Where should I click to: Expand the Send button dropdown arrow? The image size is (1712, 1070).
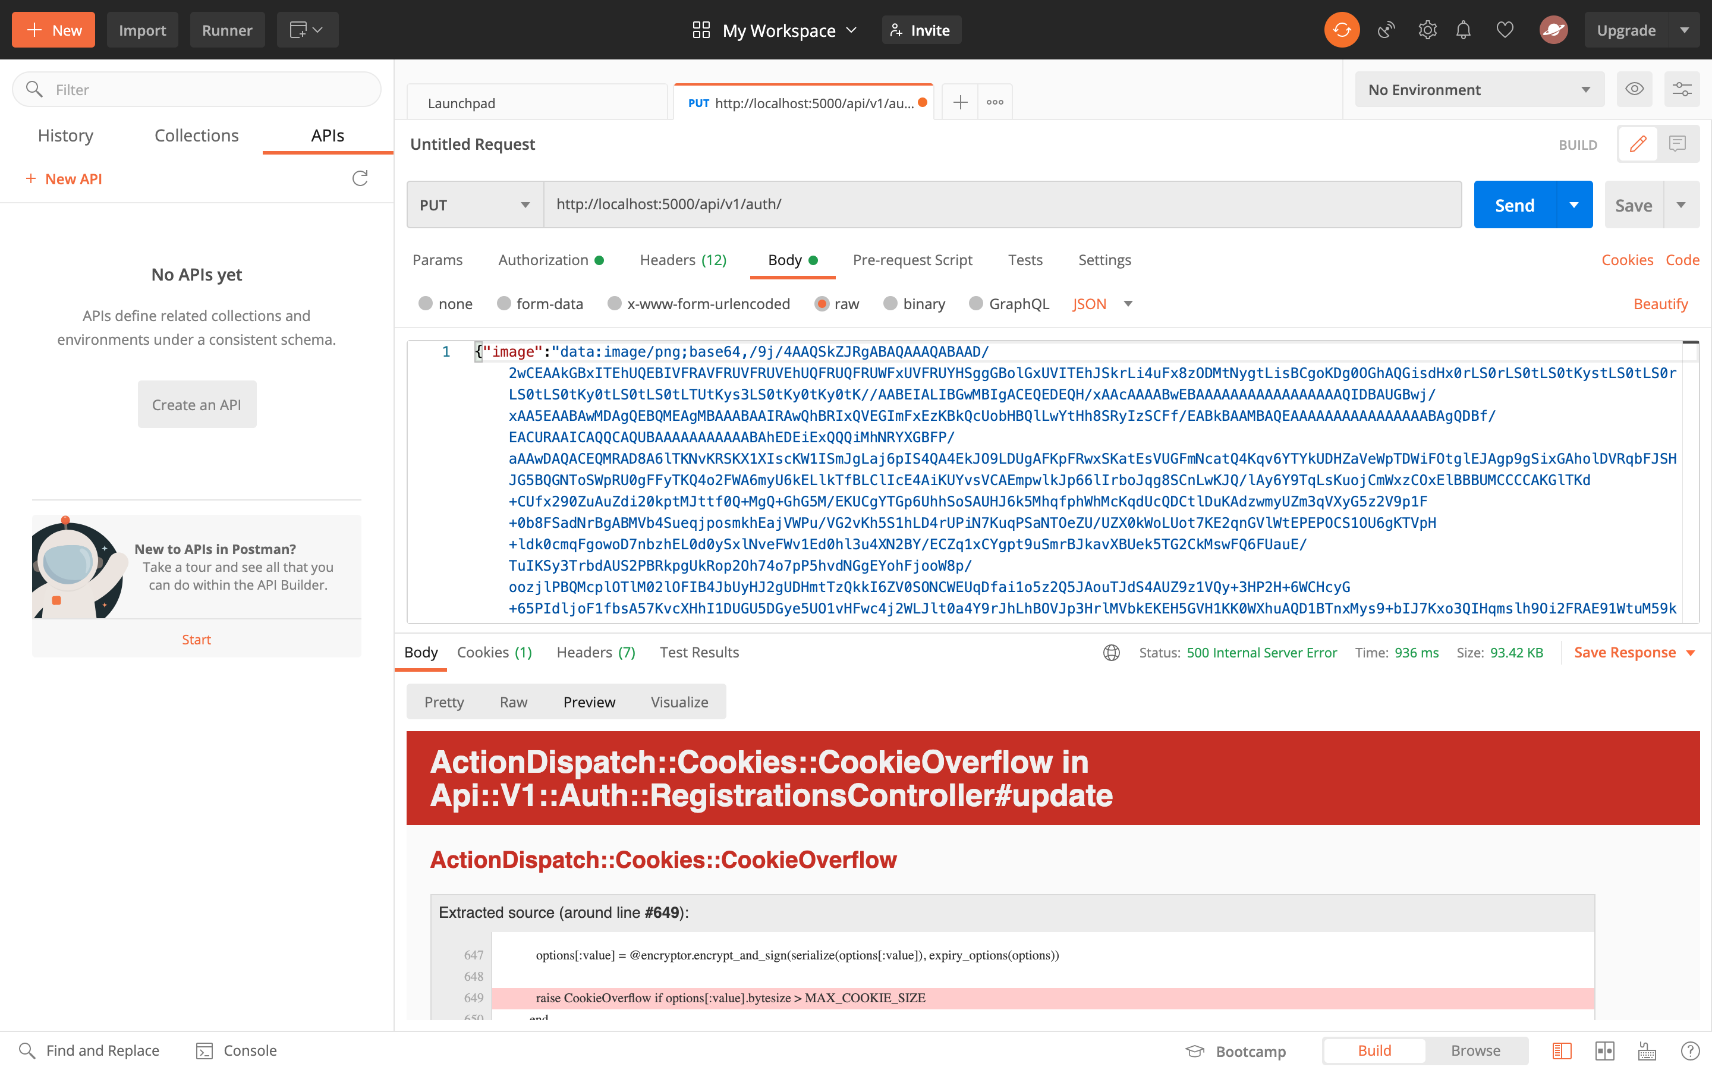[x=1574, y=204]
